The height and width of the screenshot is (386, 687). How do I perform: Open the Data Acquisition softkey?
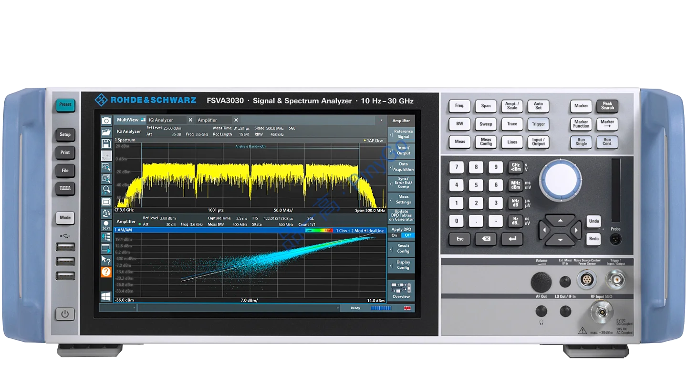(401, 166)
